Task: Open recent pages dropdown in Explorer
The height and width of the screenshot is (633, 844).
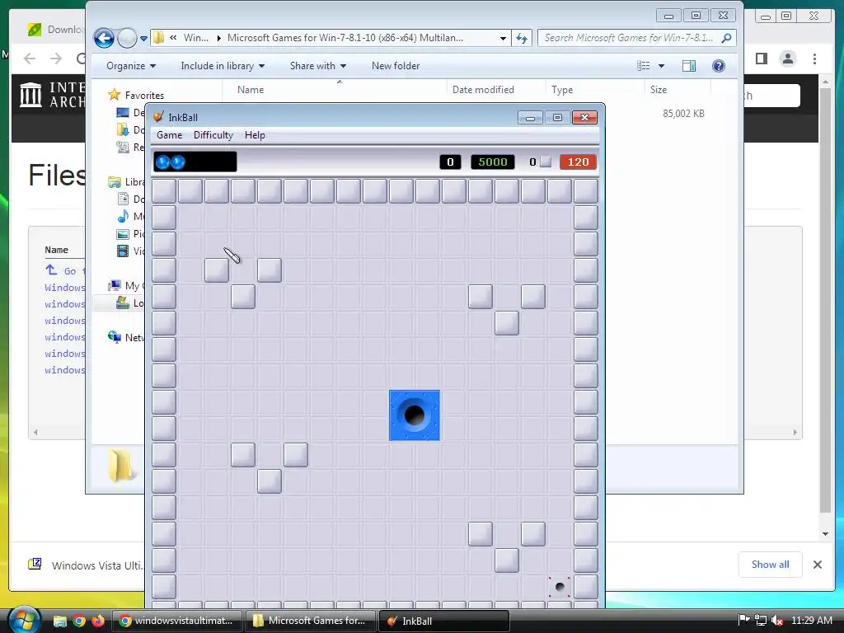Action: click(x=143, y=39)
